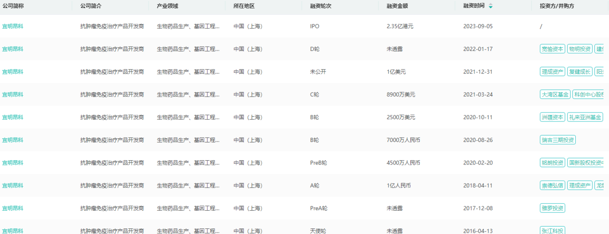Open the 瑞吉三期投资 investor tag

(558, 140)
